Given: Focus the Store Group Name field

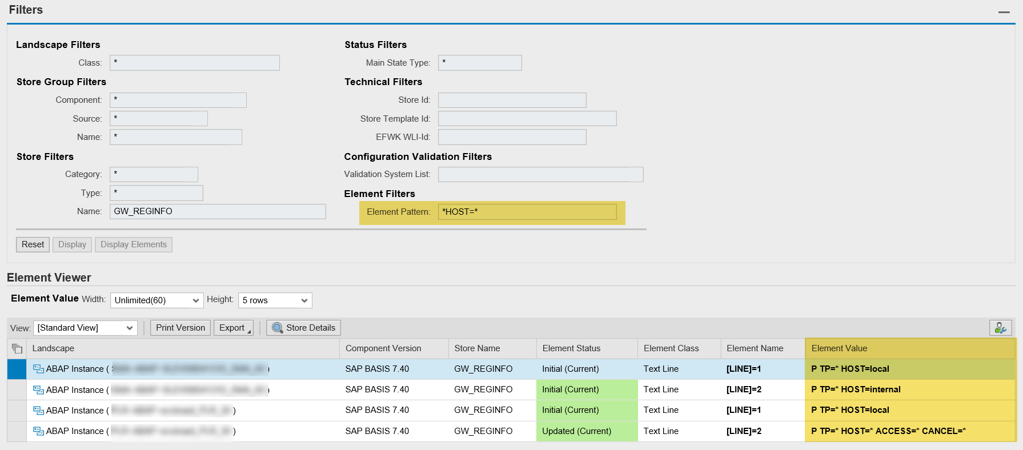Looking at the screenshot, I should click(x=176, y=137).
